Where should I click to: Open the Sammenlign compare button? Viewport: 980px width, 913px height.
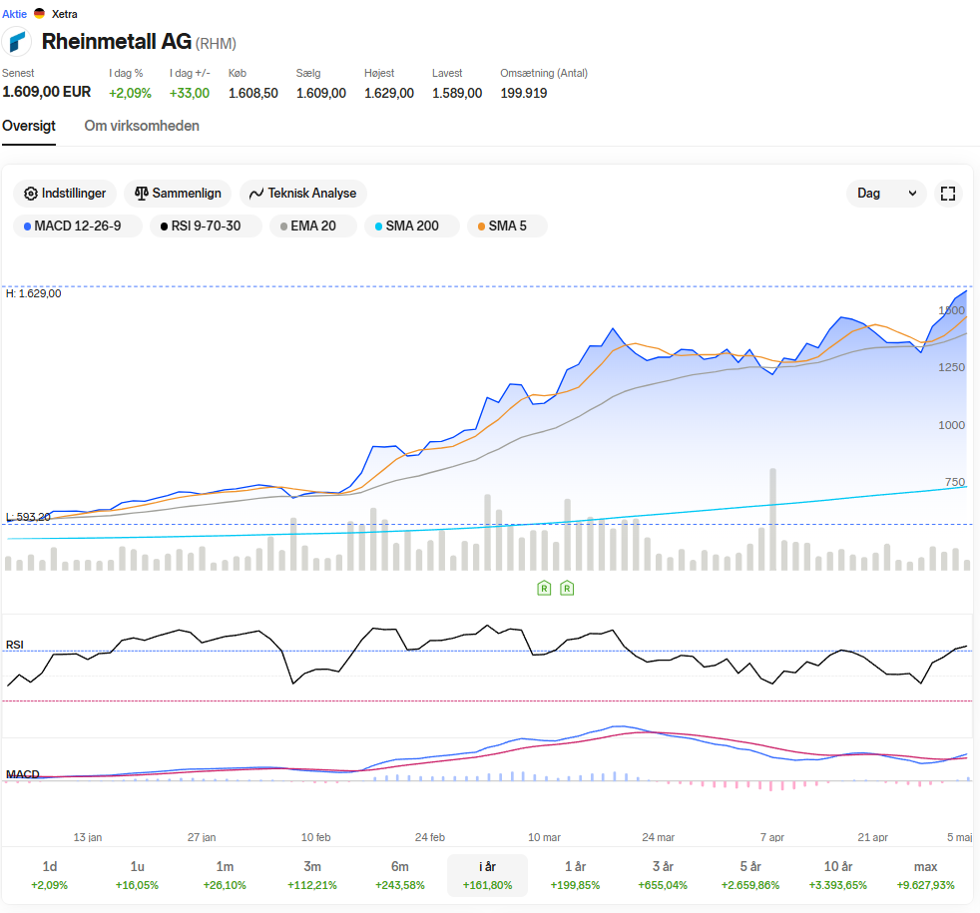pyautogui.click(x=178, y=194)
